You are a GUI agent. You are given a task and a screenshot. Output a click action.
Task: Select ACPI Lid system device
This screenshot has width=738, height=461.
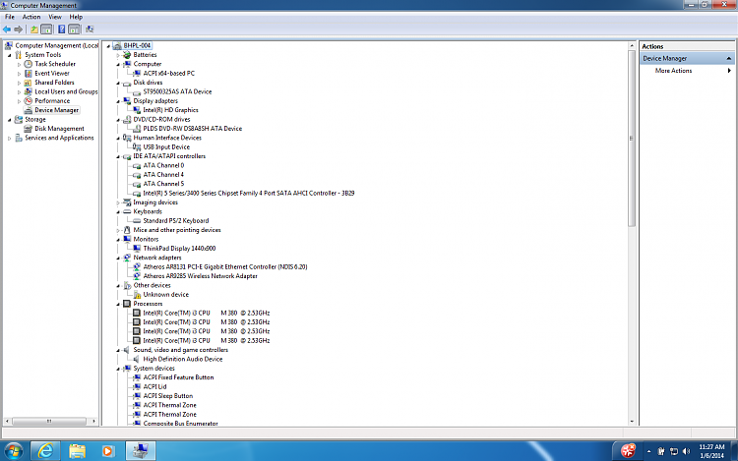tap(154, 386)
